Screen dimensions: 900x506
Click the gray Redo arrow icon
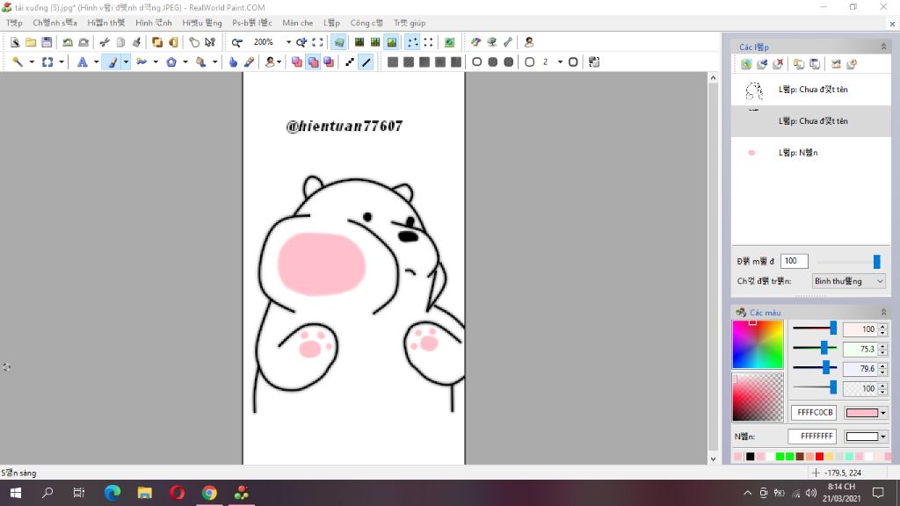pos(83,42)
